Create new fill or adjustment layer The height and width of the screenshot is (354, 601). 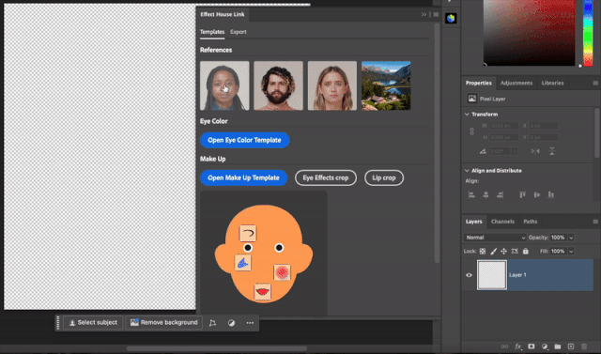pos(545,346)
